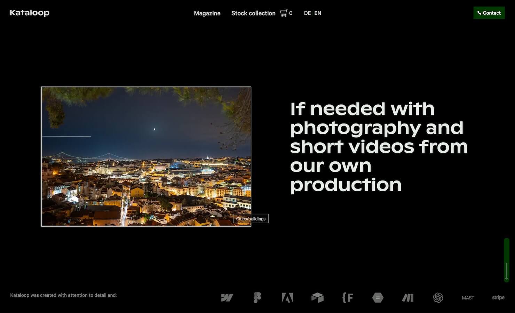Click the Webflow logo icon
The image size is (515, 313).
227,298
